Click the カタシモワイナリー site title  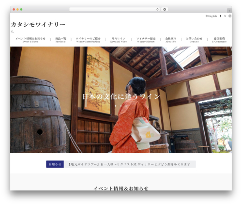click(x=38, y=25)
